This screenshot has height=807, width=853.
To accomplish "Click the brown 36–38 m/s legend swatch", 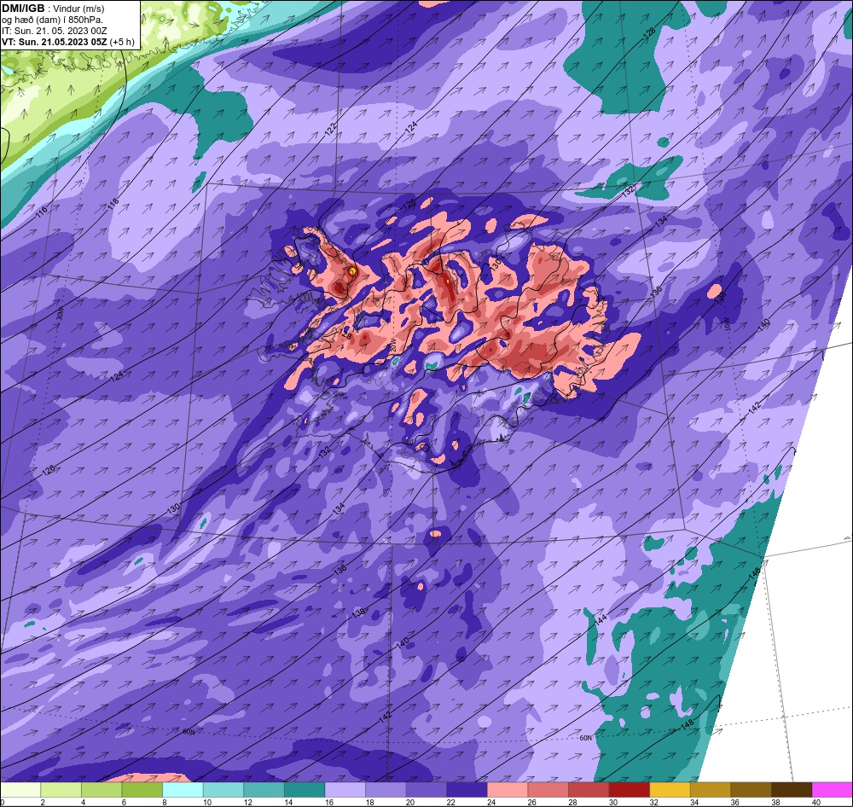I will [751, 790].
